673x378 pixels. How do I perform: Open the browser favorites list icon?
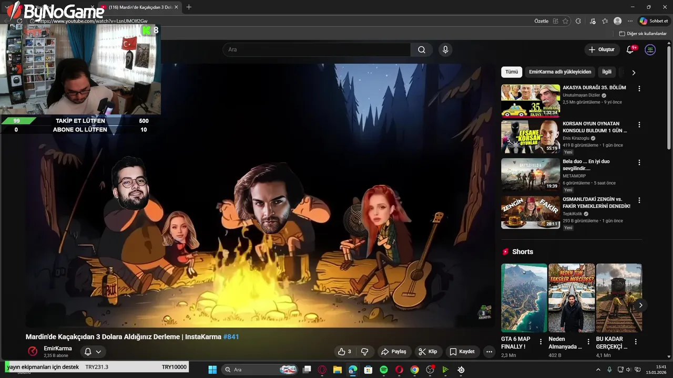pyautogui.click(x=605, y=21)
